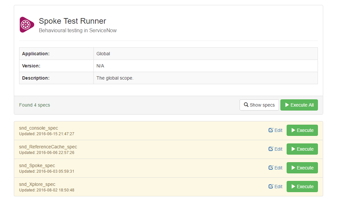The image size is (337, 201).
Task: Click the play triangle on snd_Spoke_spec's Execute button
Action: pyautogui.click(x=293, y=168)
